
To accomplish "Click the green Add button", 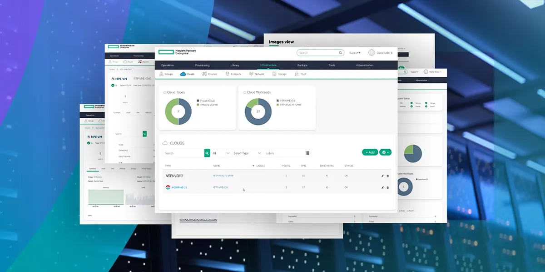I will point(370,152).
